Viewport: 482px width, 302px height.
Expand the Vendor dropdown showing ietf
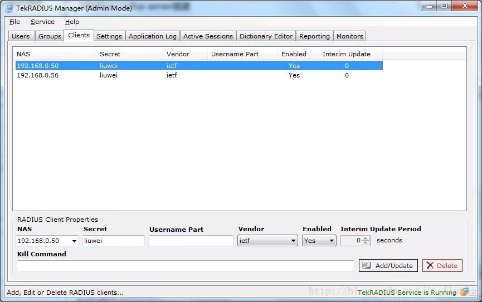pyautogui.click(x=294, y=241)
